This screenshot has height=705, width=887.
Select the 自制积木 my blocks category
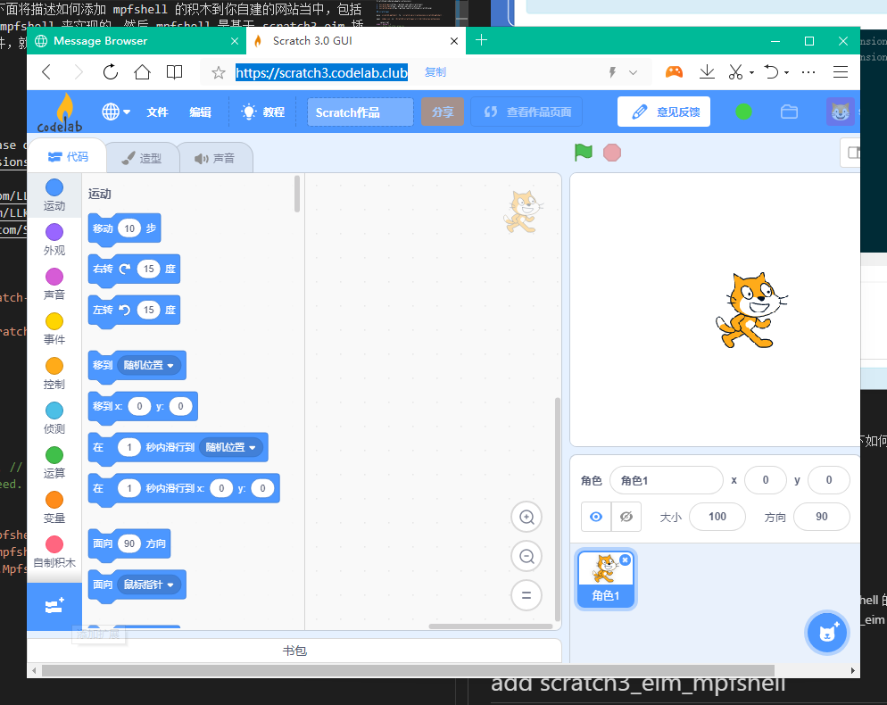pyautogui.click(x=54, y=552)
